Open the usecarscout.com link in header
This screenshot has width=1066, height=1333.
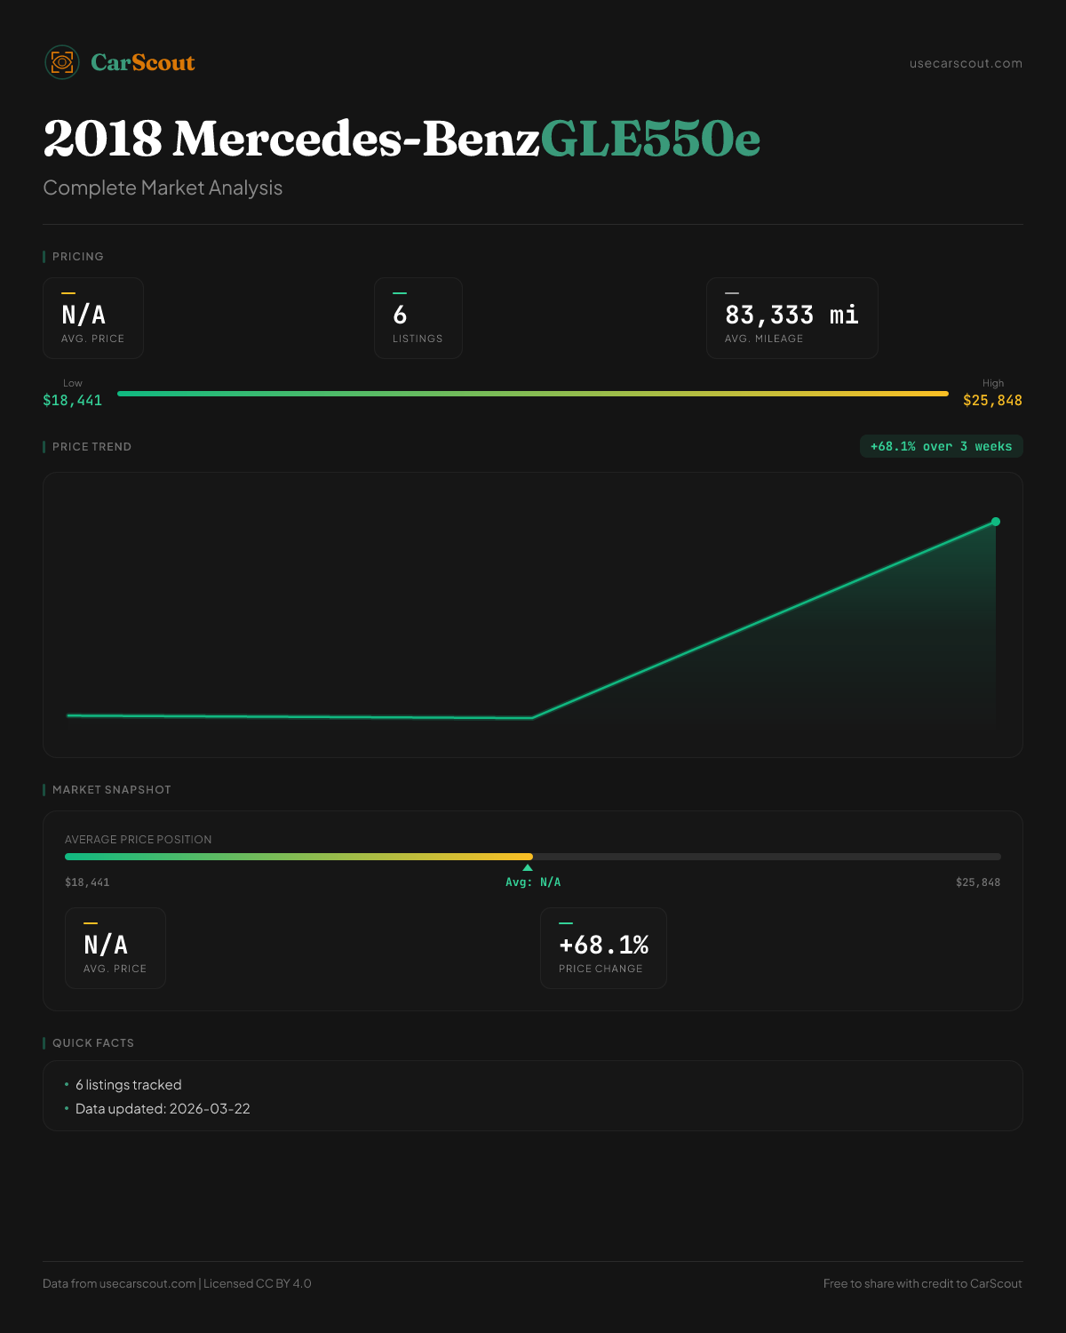pyautogui.click(x=966, y=63)
